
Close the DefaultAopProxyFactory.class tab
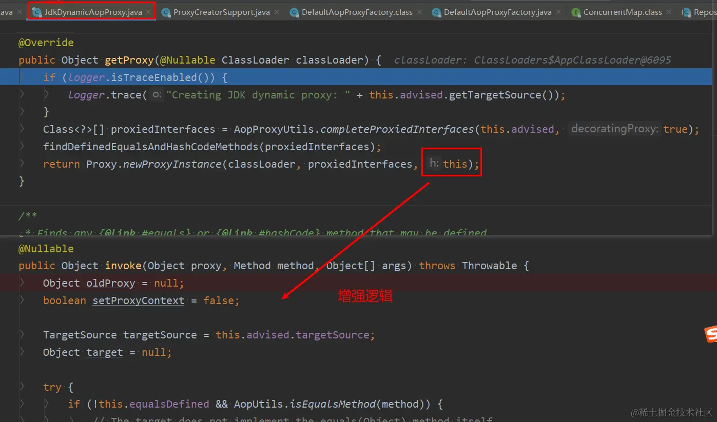(x=420, y=12)
